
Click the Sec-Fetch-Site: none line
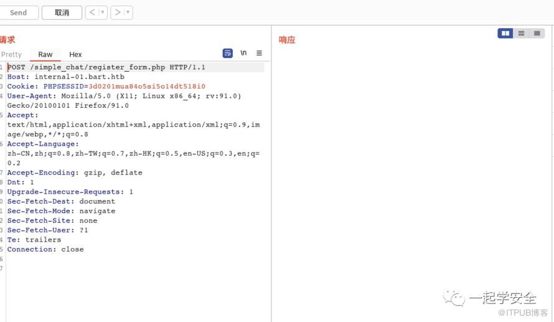52,220
